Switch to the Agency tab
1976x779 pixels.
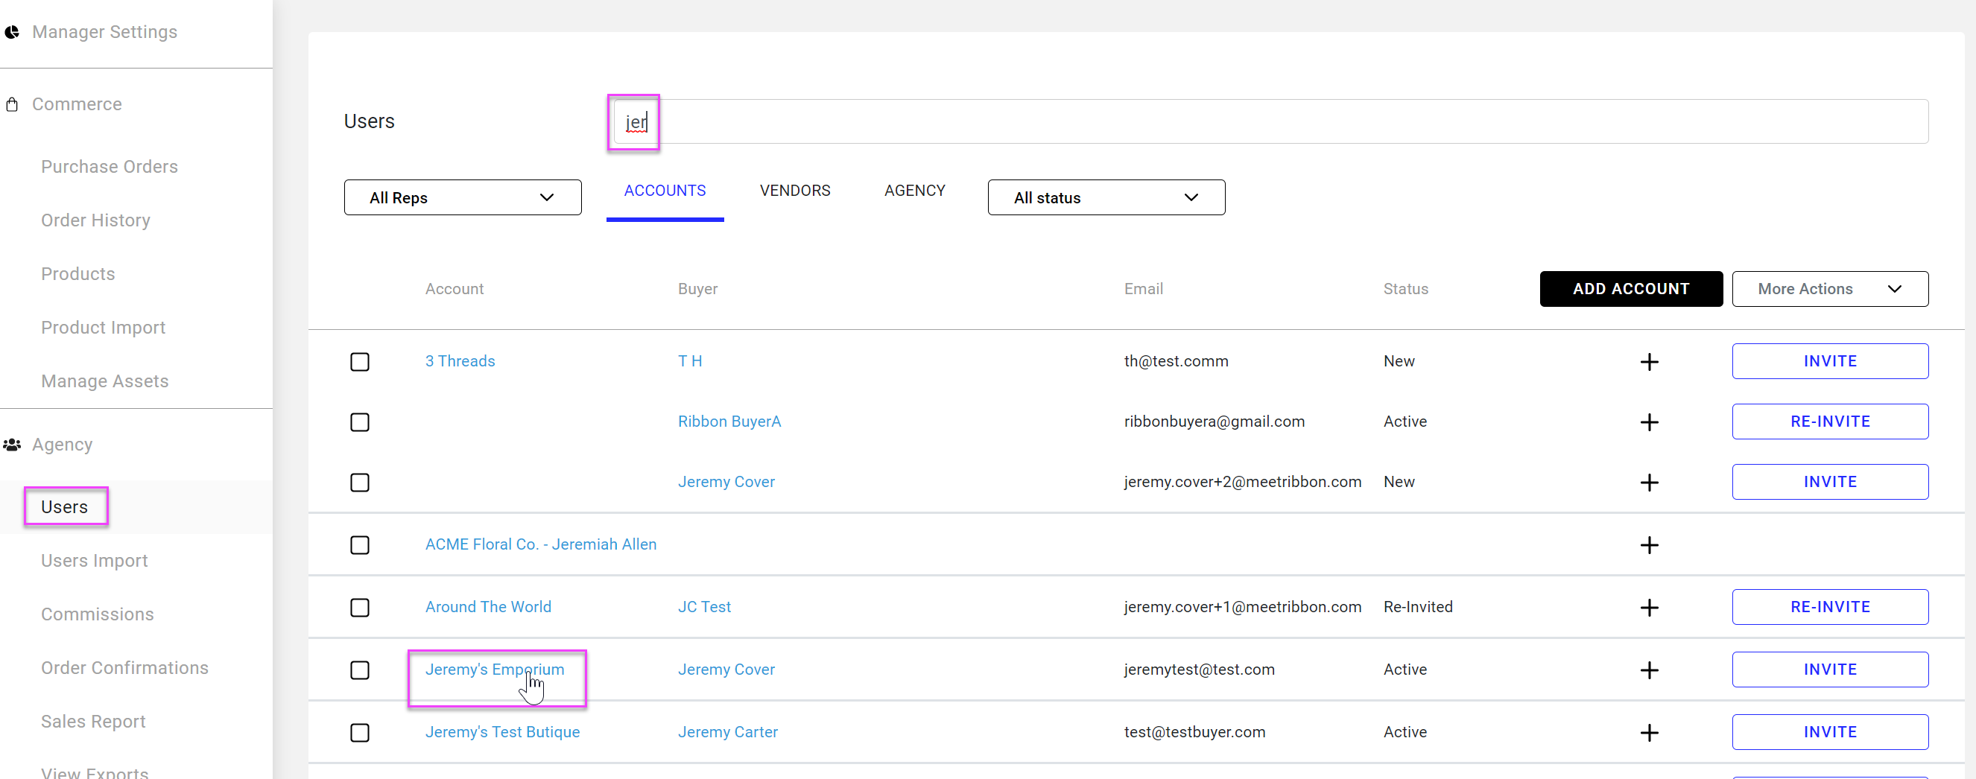914,191
